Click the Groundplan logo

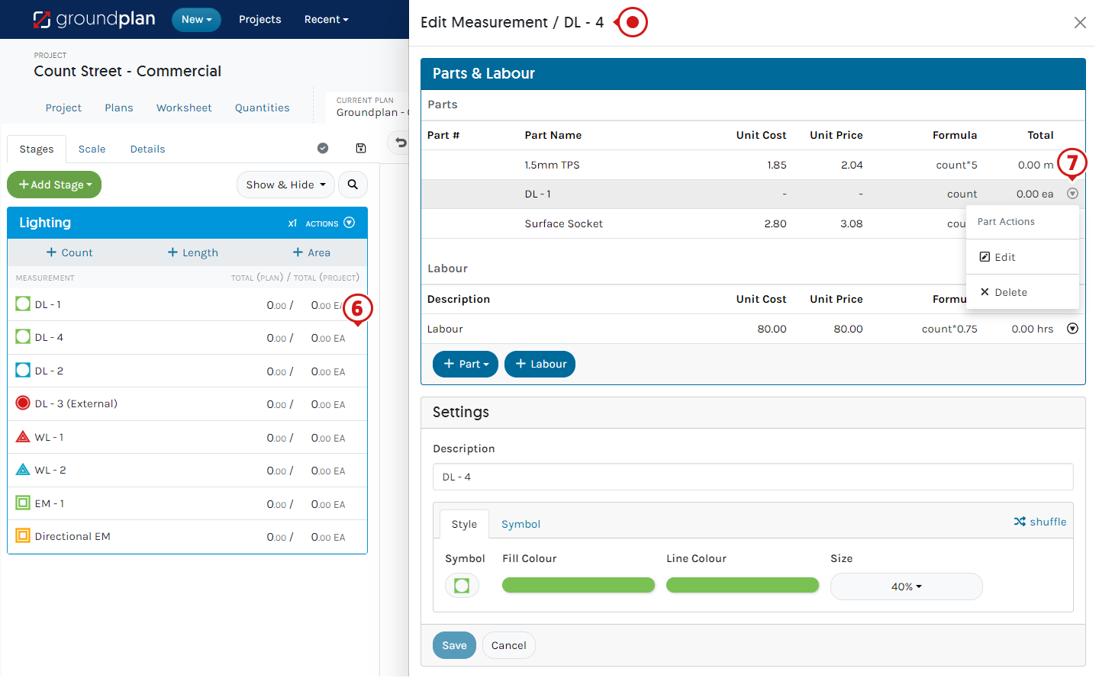pyautogui.click(x=94, y=19)
